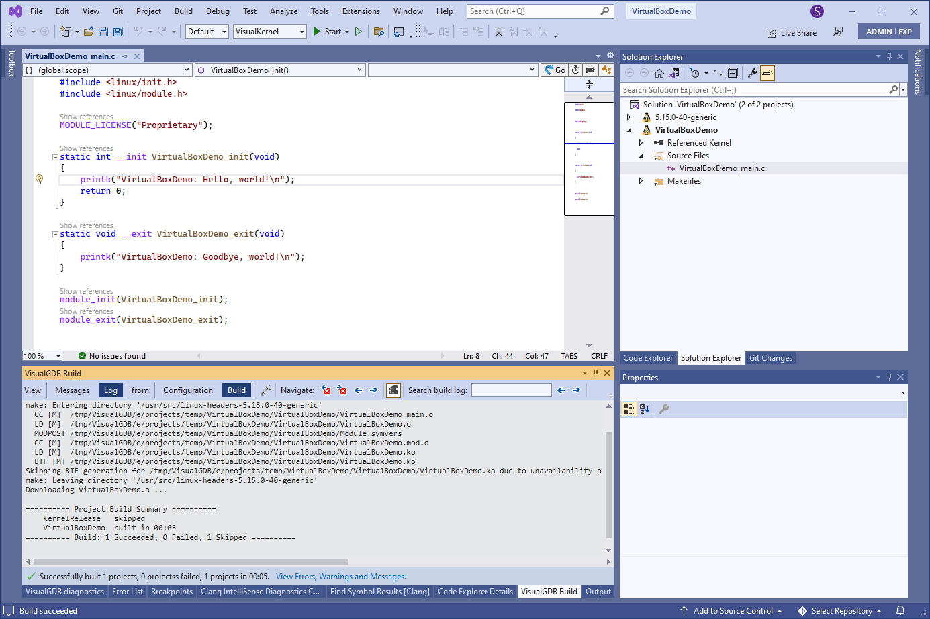This screenshot has width=930, height=619.
Task: Click the Solution Explorer Home icon
Action: tap(659, 73)
